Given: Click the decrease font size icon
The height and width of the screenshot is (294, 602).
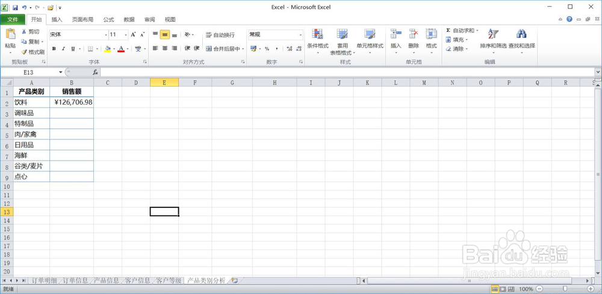Looking at the screenshot, I should (142, 34).
